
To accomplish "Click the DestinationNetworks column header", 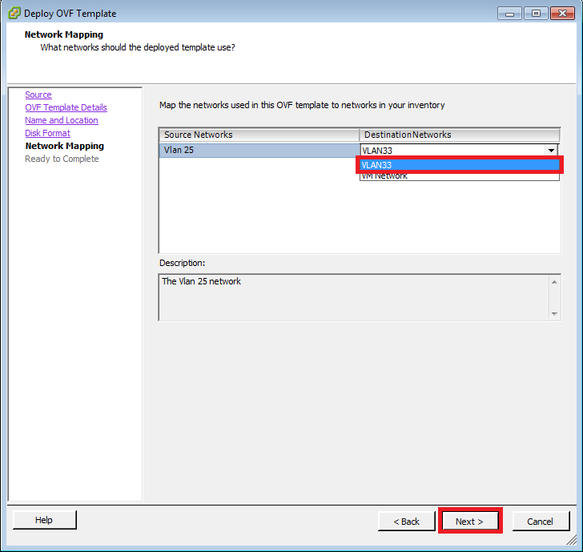I will (x=460, y=135).
